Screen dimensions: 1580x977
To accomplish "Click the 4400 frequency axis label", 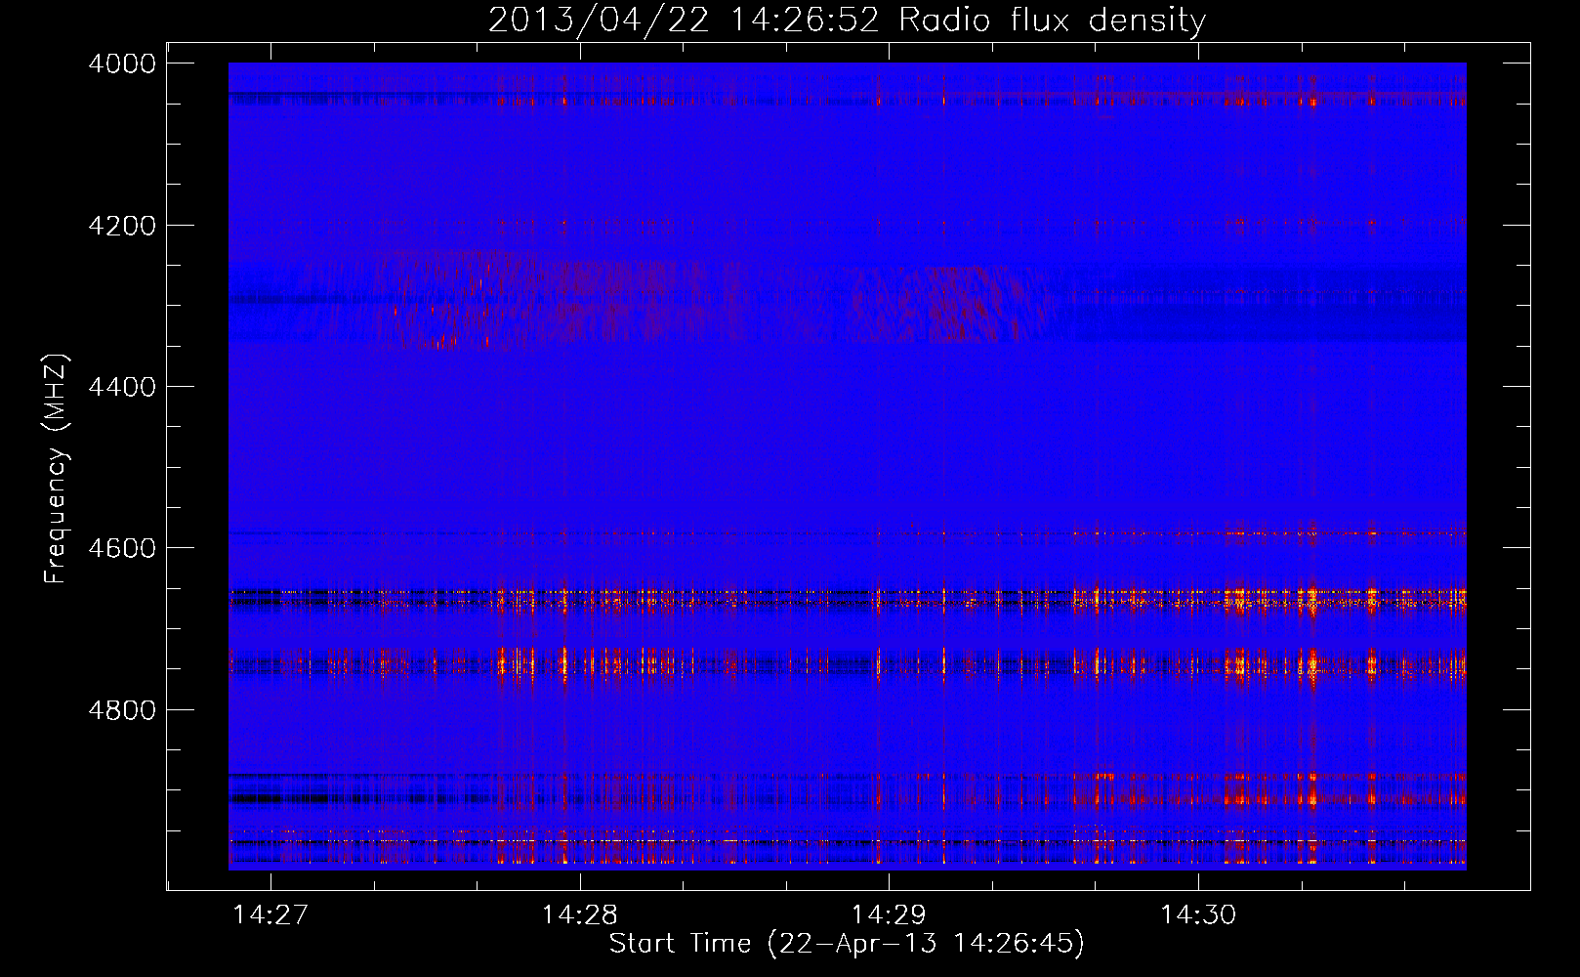I will (x=122, y=387).
